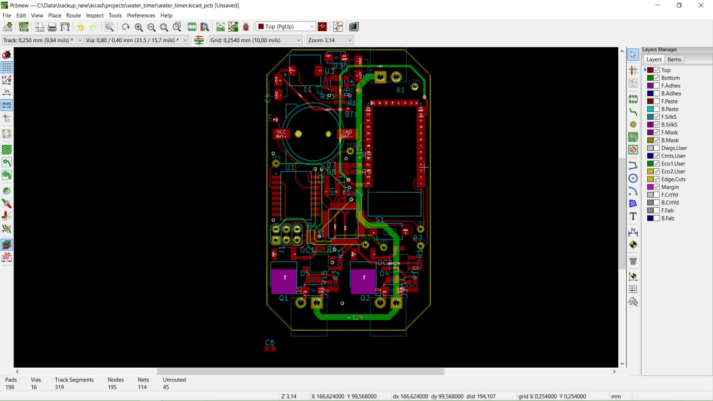The image size is (713, 401).
Task: Save the board with the Save icon
Action: click(x=8, y=27)
